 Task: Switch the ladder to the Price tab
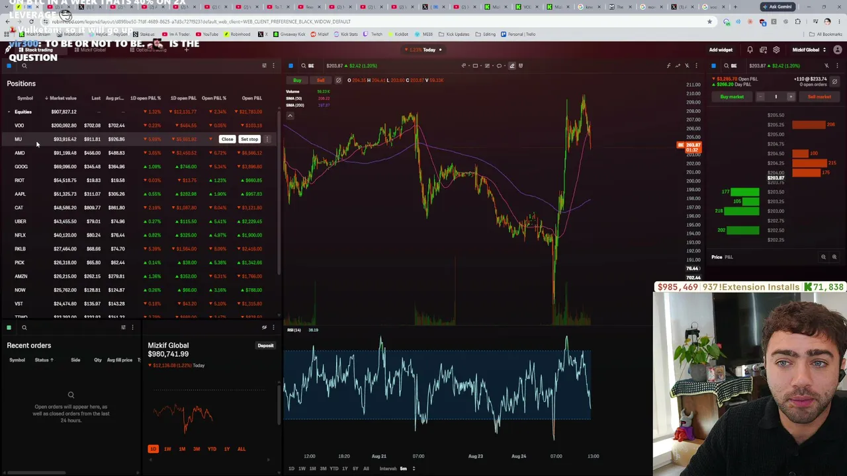(717, 257)
